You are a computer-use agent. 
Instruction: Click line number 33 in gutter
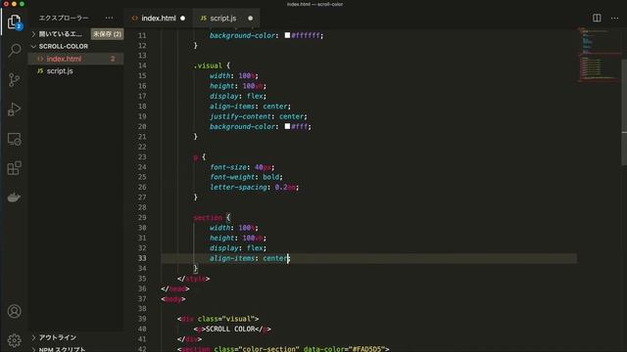142,258
